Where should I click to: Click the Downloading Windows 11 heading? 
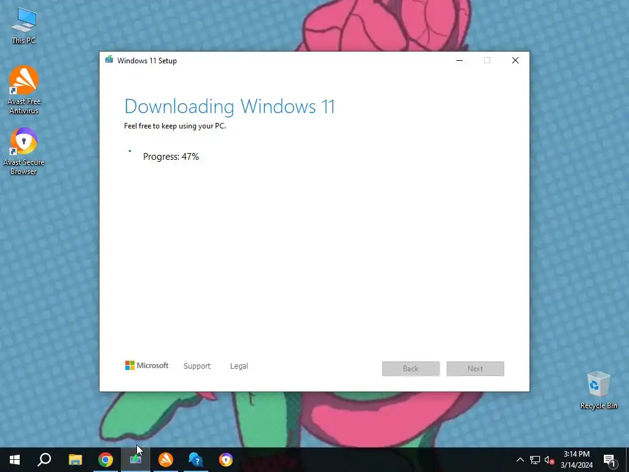(x=230, y=106)
